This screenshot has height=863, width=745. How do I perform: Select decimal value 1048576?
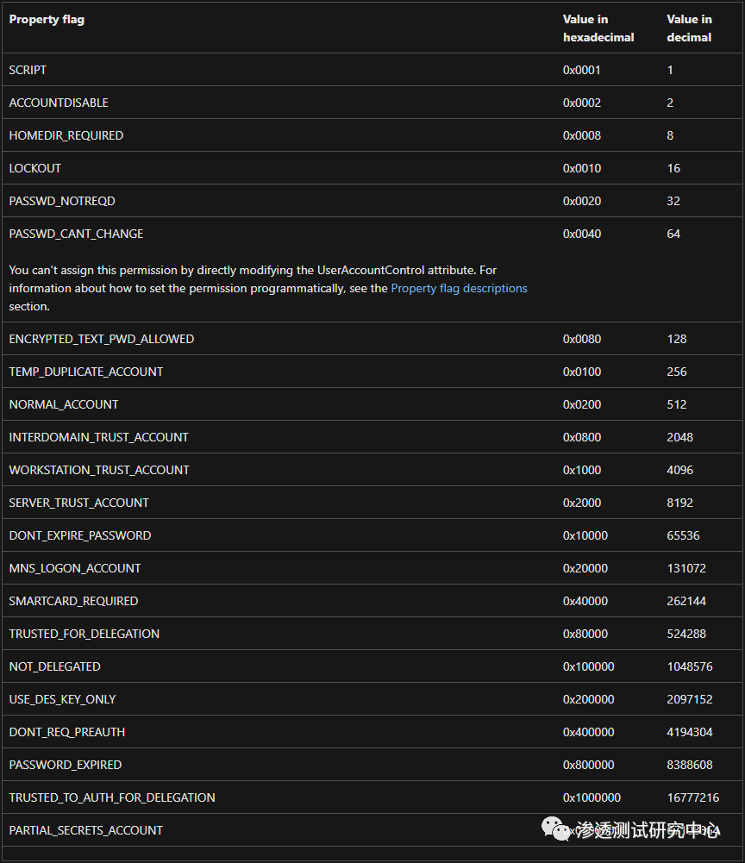click(690, 666)
